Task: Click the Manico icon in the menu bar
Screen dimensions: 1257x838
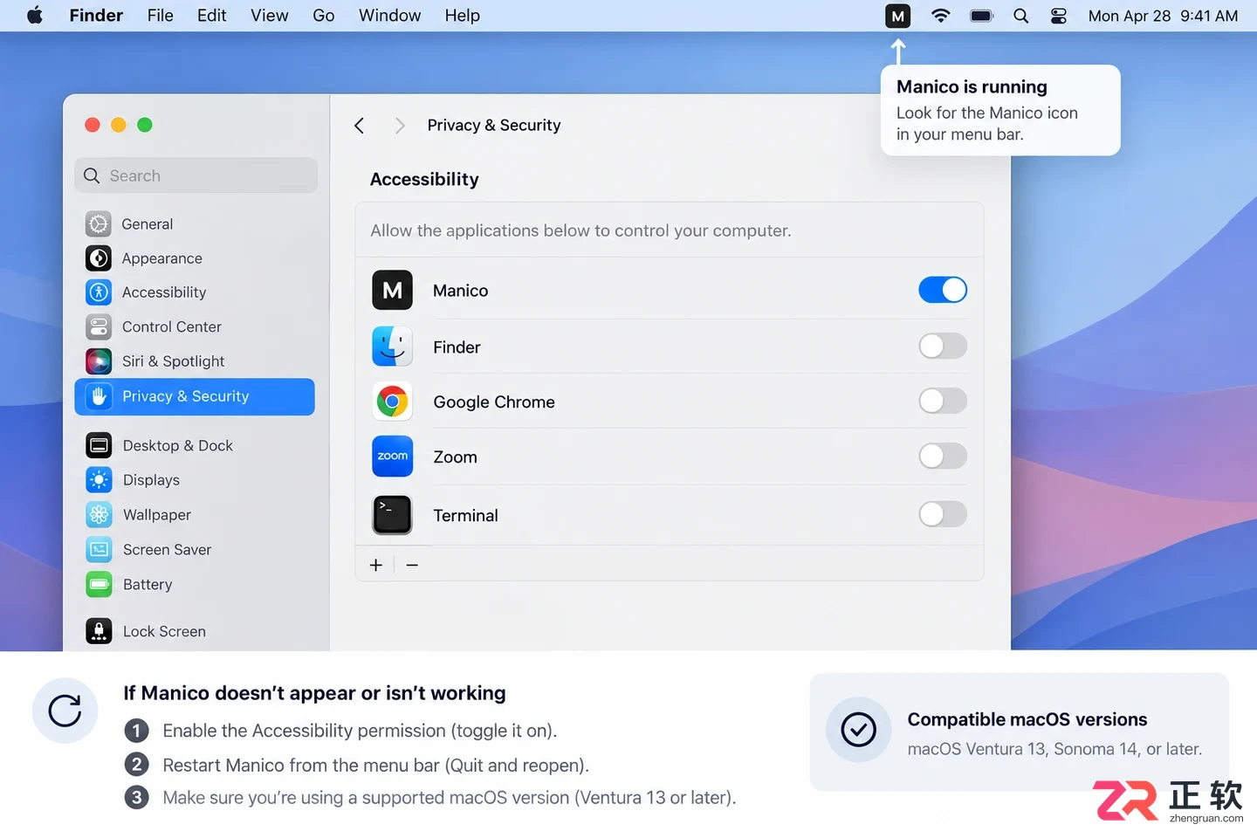Action: [897, 16]
